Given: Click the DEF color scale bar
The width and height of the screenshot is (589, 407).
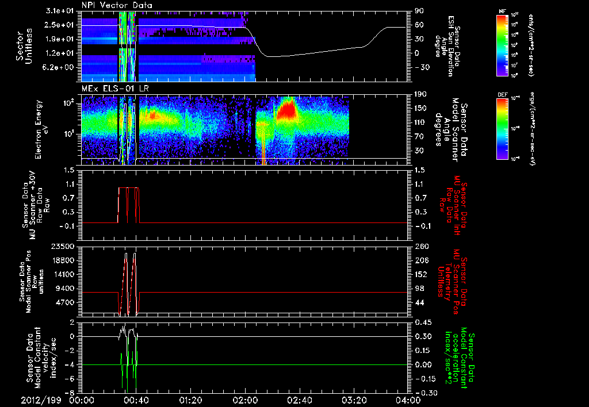Looking at the screenshot, I should coord(503,129).
